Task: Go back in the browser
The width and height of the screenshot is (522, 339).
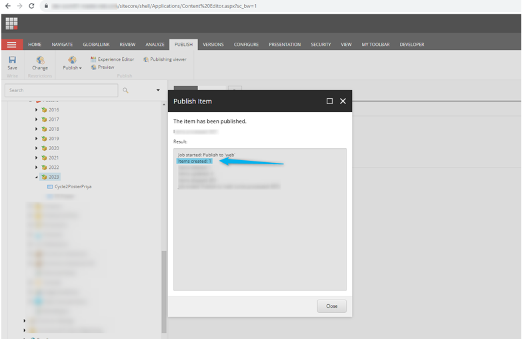Action: pyautogui.click(x=8, y=6)
